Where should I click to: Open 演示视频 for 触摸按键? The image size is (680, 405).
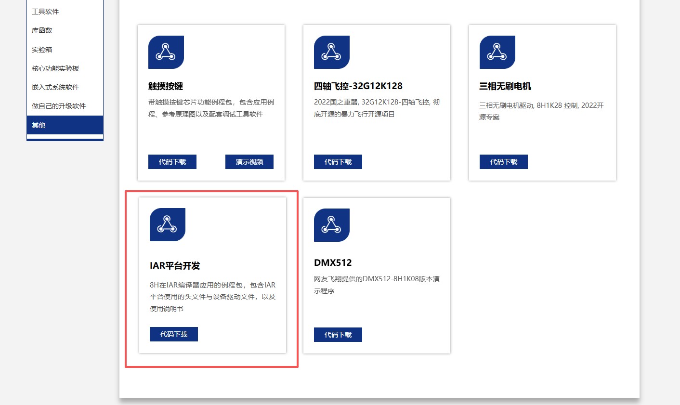click(x=249, y=162)
